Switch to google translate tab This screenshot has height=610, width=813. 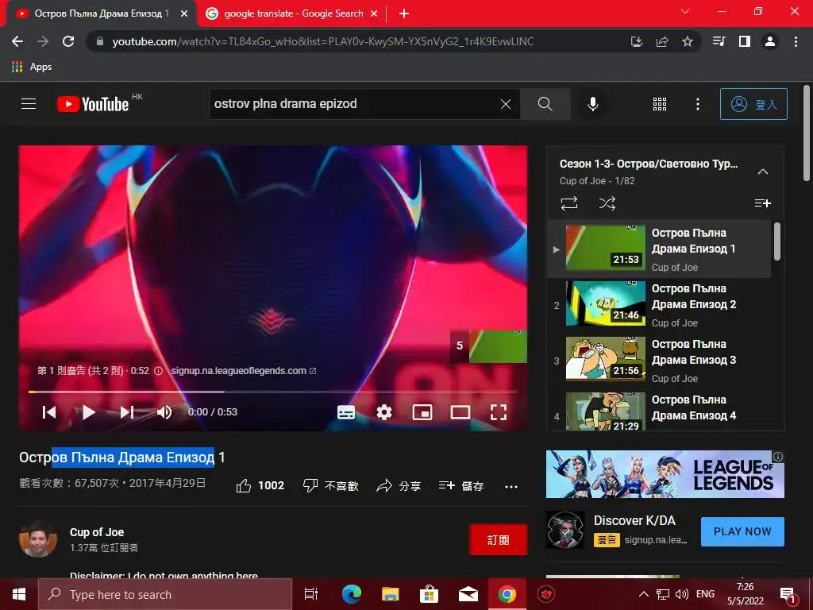(x=293, y=14)
